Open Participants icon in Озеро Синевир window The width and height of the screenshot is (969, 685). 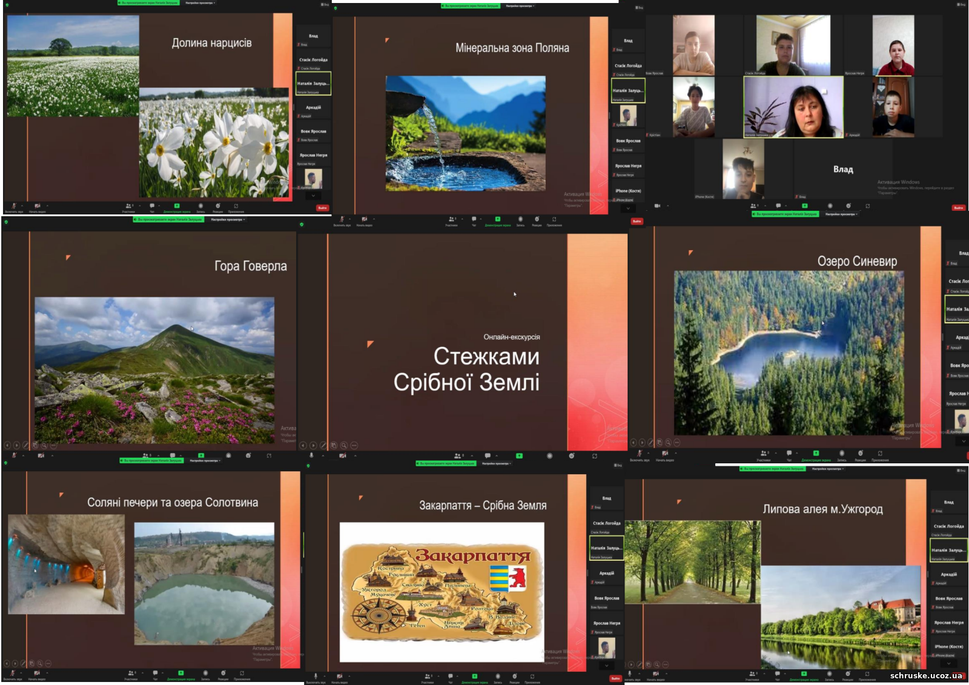coord(764,453)
